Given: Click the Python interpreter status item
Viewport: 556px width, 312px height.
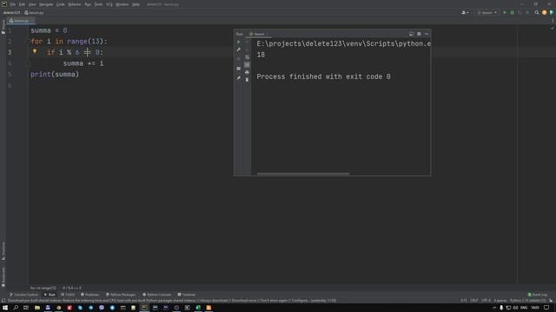Looking at the screenshot, I should pos(527,301).
